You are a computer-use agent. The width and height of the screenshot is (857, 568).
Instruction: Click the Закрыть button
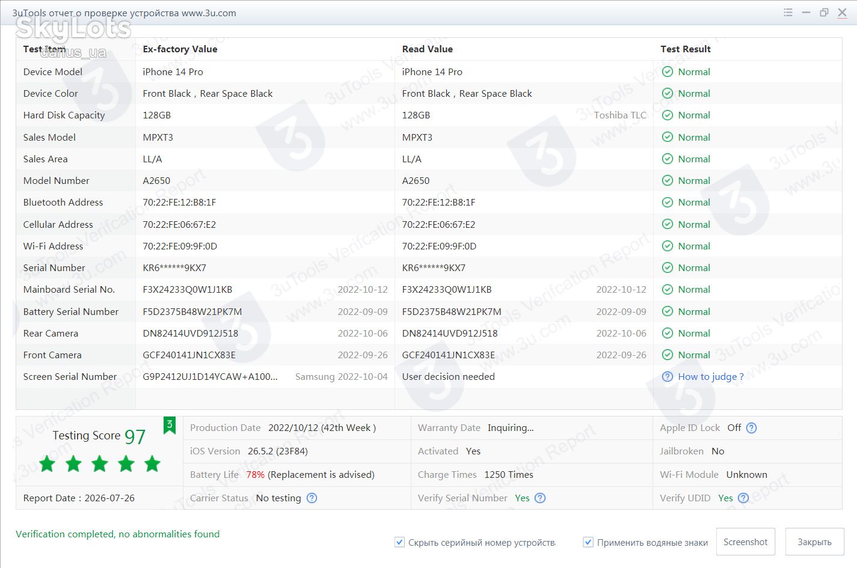pyautogui.click(x=814, y=542)
